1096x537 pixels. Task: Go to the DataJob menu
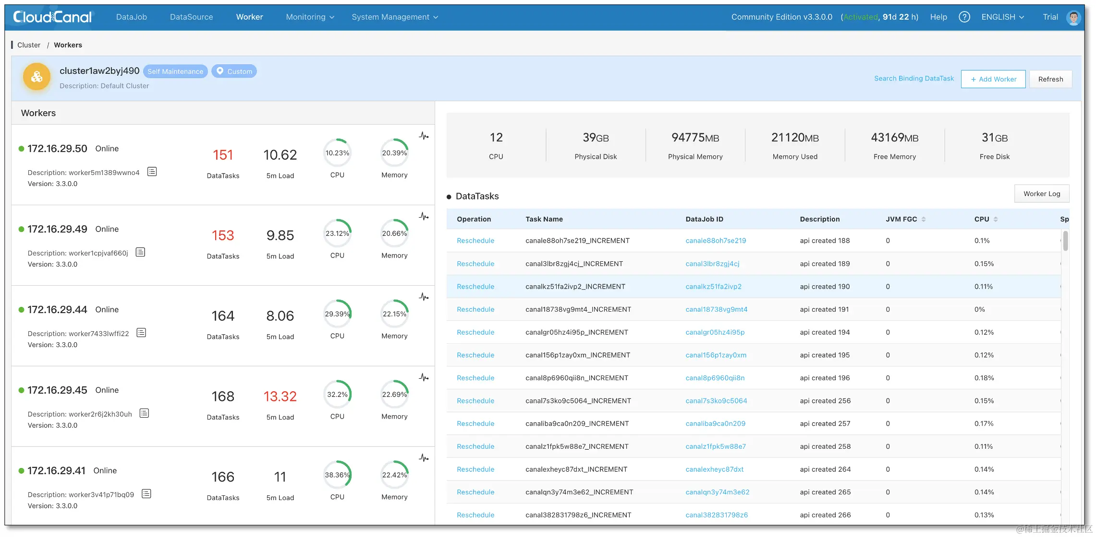(x=132, y=17)
